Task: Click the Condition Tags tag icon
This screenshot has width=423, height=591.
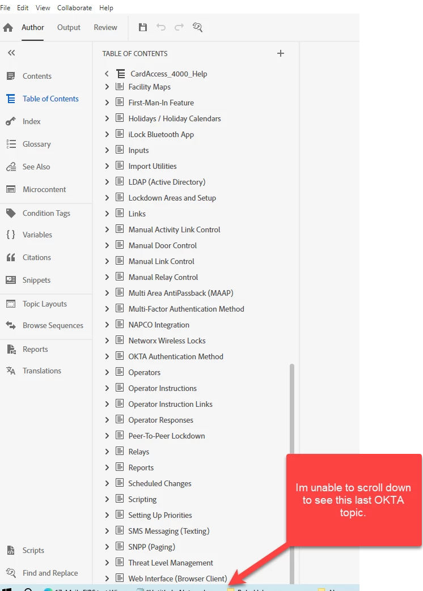Action: (x=11, y=213)
